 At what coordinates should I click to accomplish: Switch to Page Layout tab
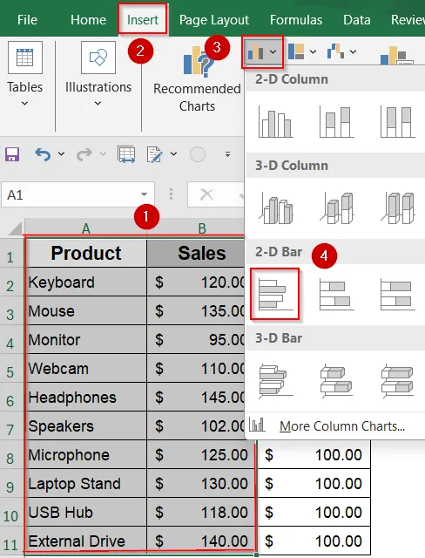coord(214,20)
